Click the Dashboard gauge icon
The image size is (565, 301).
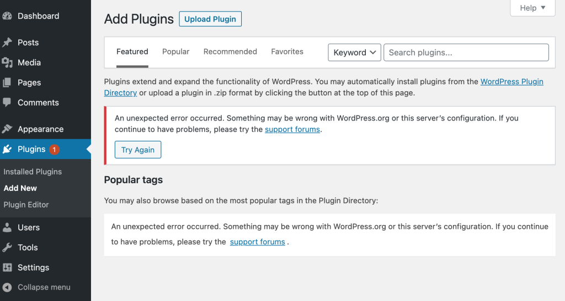coord(7,16)
